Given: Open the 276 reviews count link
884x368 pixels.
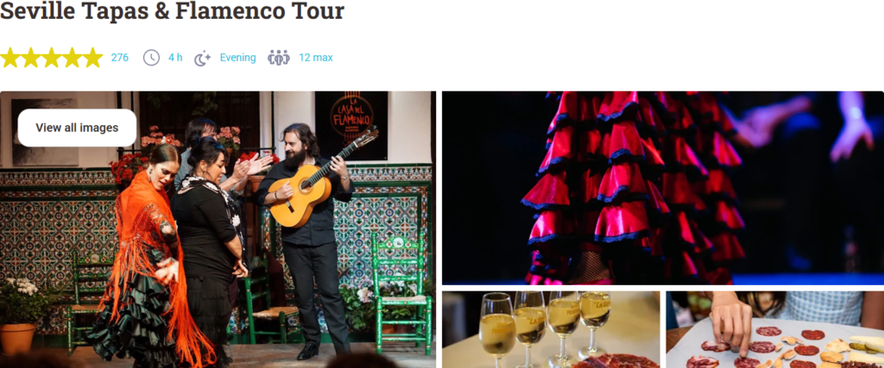Looking at the screenshot, I should point(119,58).
